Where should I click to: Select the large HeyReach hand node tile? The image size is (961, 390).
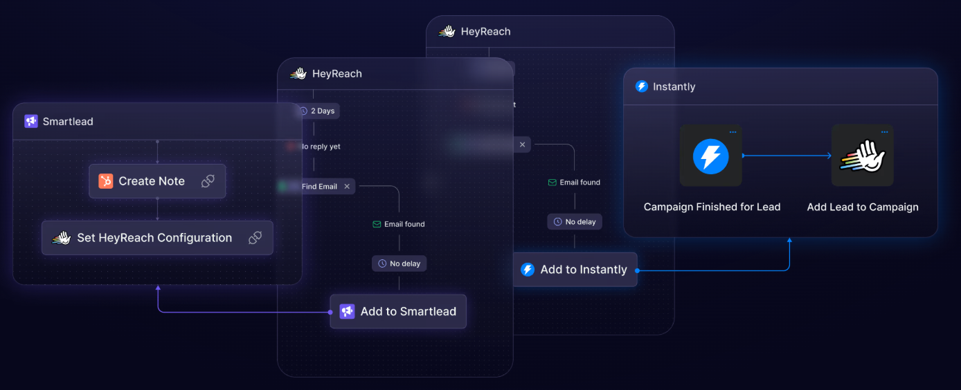pyautogui.click(x=862, y=156)
